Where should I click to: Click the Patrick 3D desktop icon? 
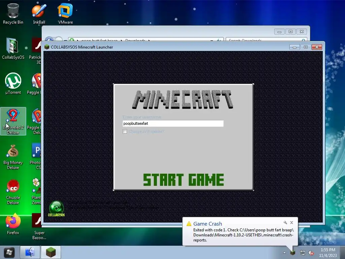[x=35, y=51]
